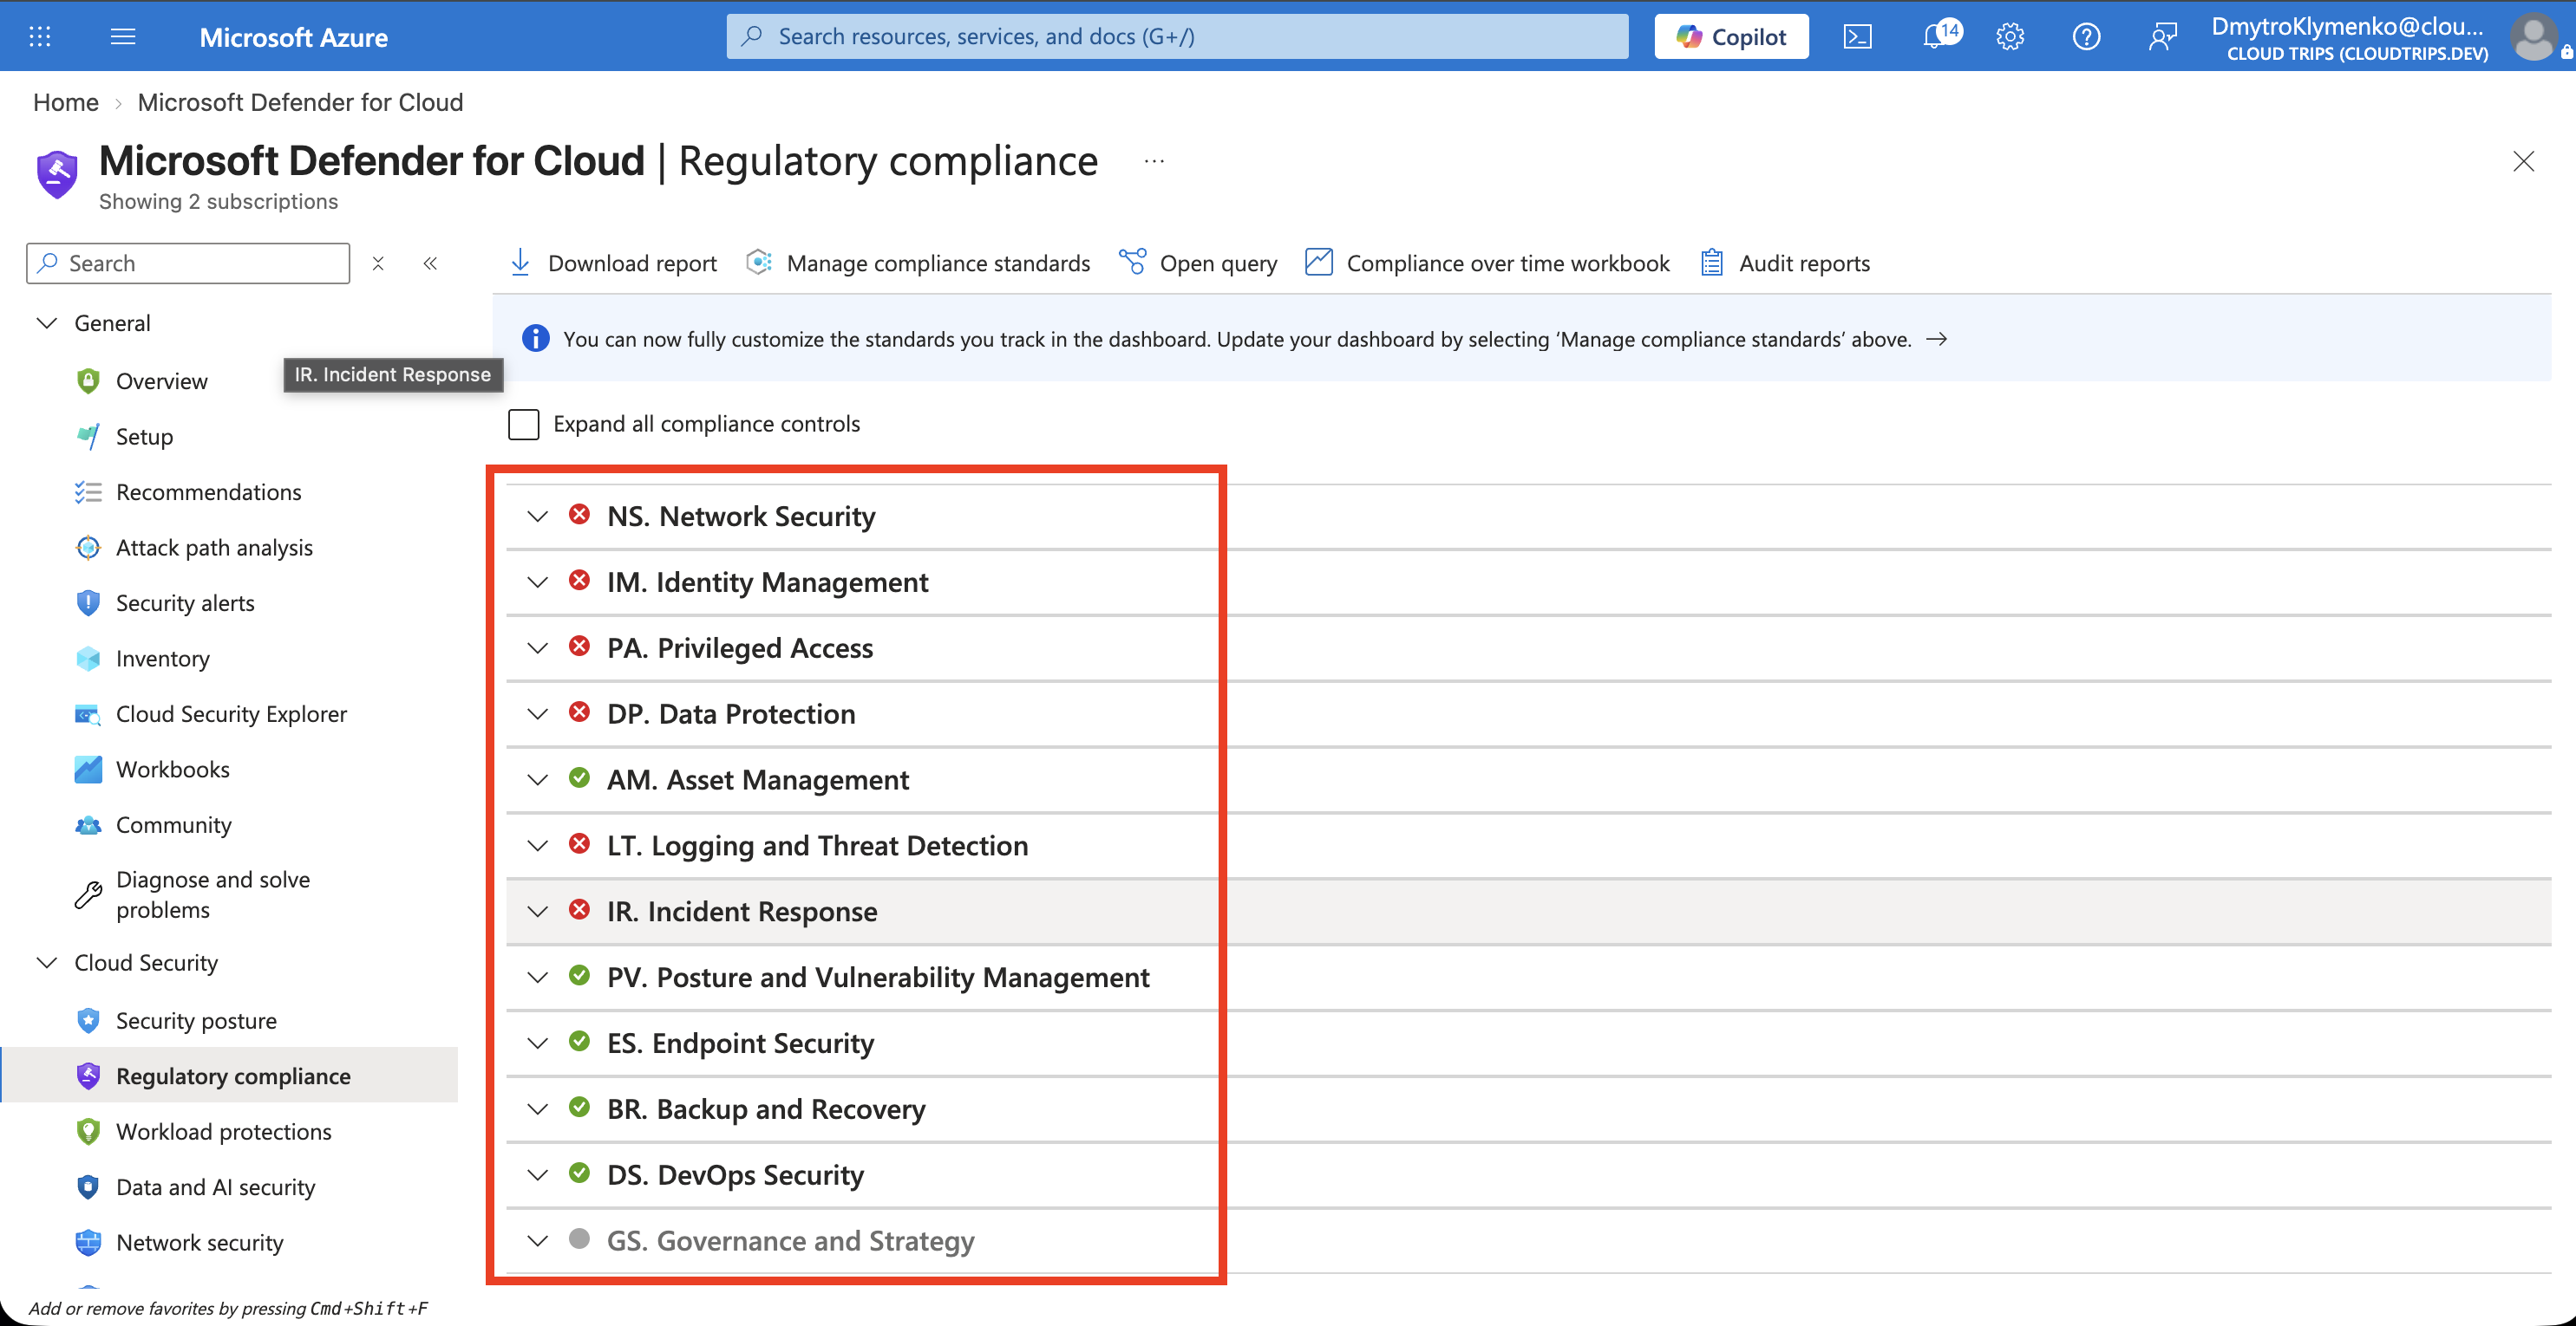Click the Regulatory compliance sidebar icon
2576x1326 pixels.
pos(88,1076)
